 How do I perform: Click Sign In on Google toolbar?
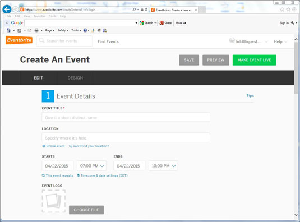284,23
